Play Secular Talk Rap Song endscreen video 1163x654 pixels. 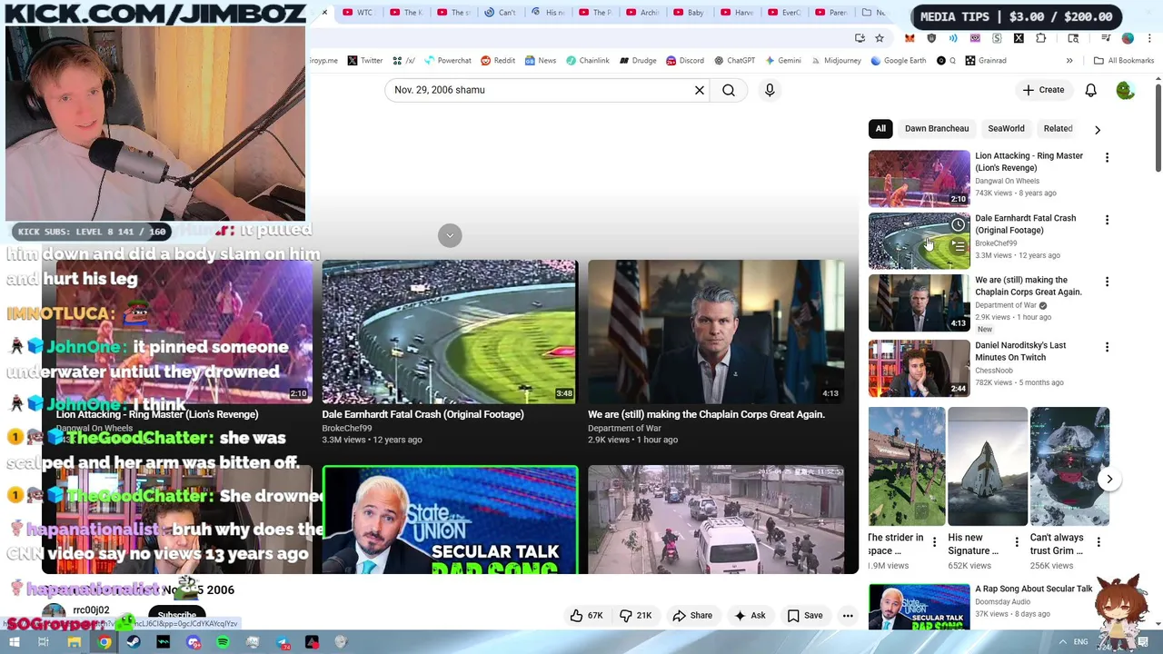[450, 520]
